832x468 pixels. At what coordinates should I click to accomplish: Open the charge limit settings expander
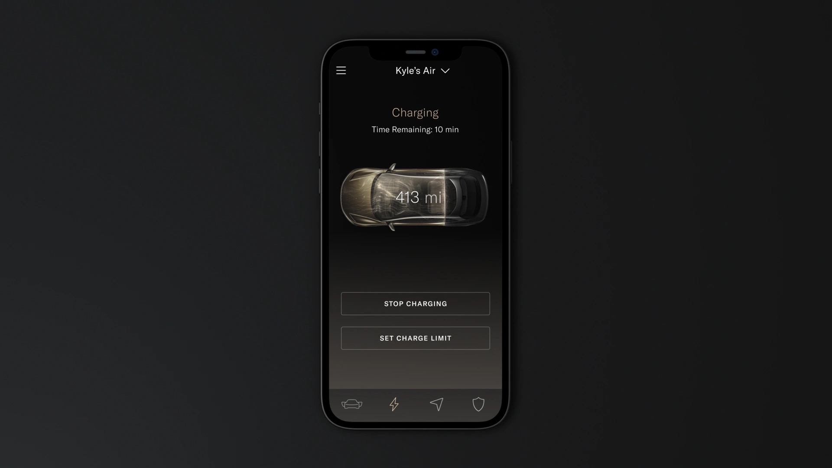(416, 338)
